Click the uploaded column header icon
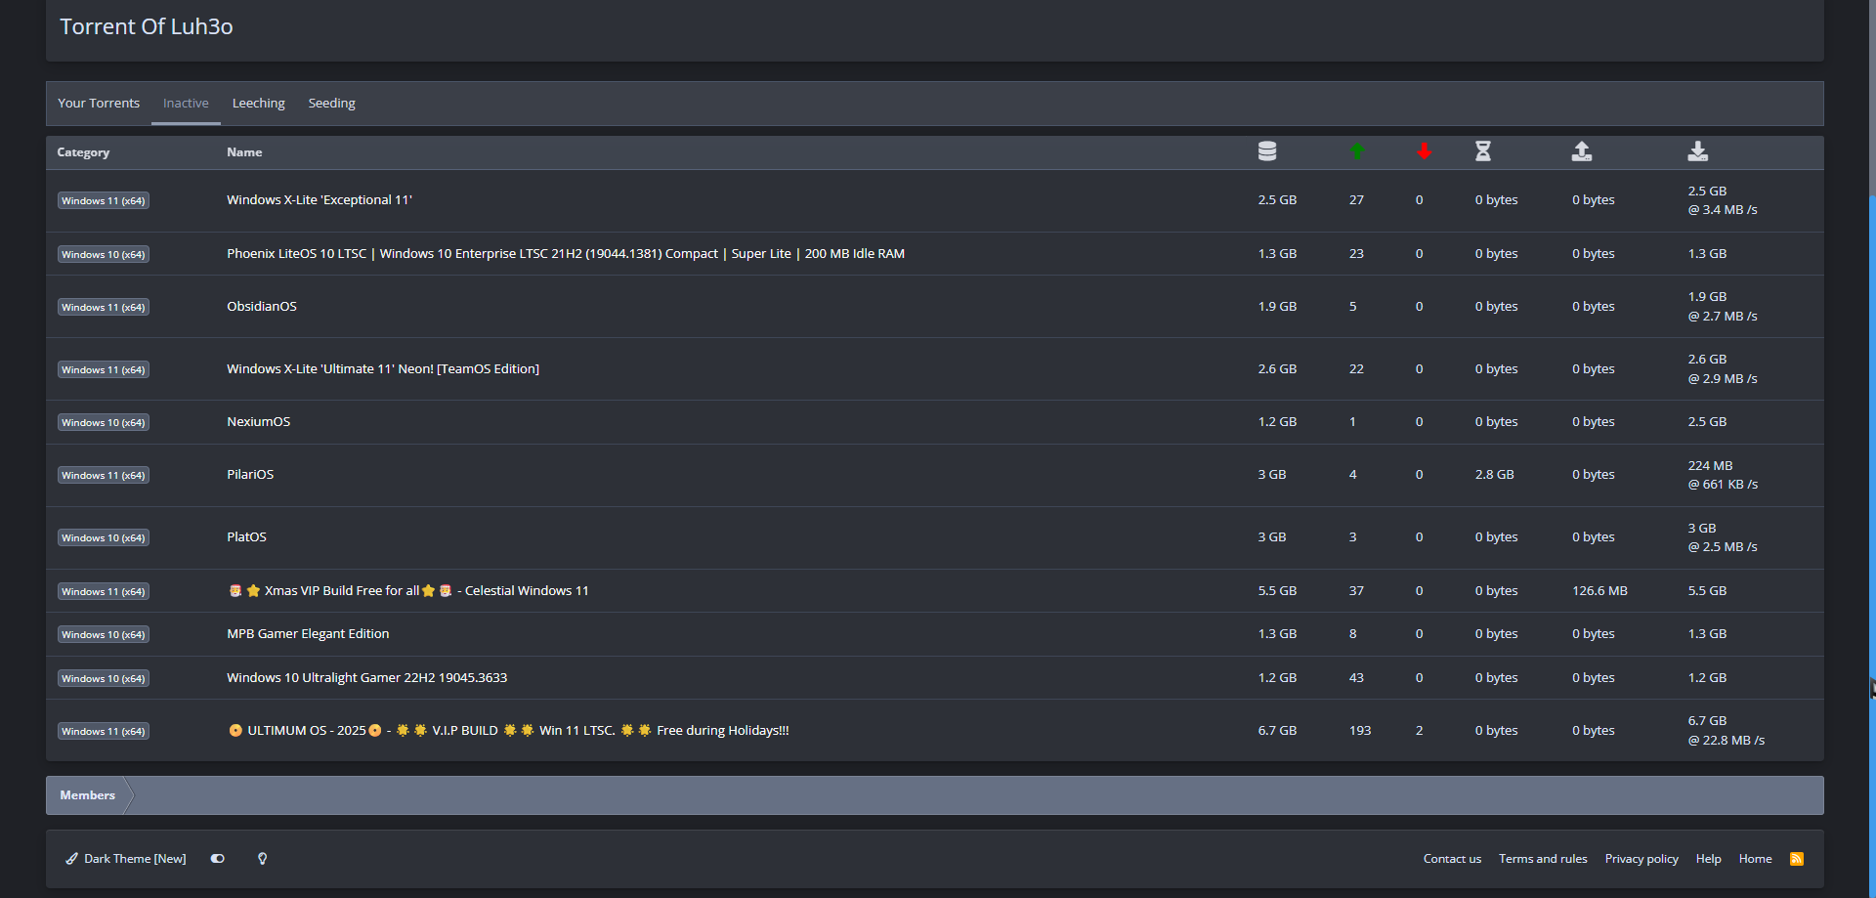 point(1582,151)
